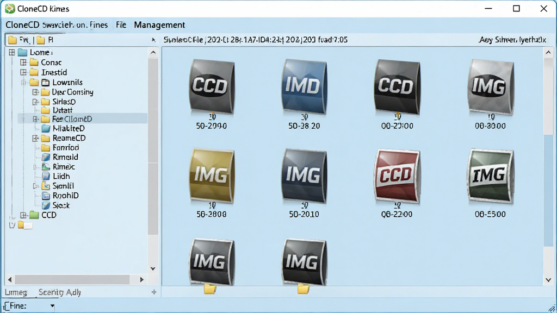Click tree horizontal scrollbar right arrow

(x=141, y=280)
